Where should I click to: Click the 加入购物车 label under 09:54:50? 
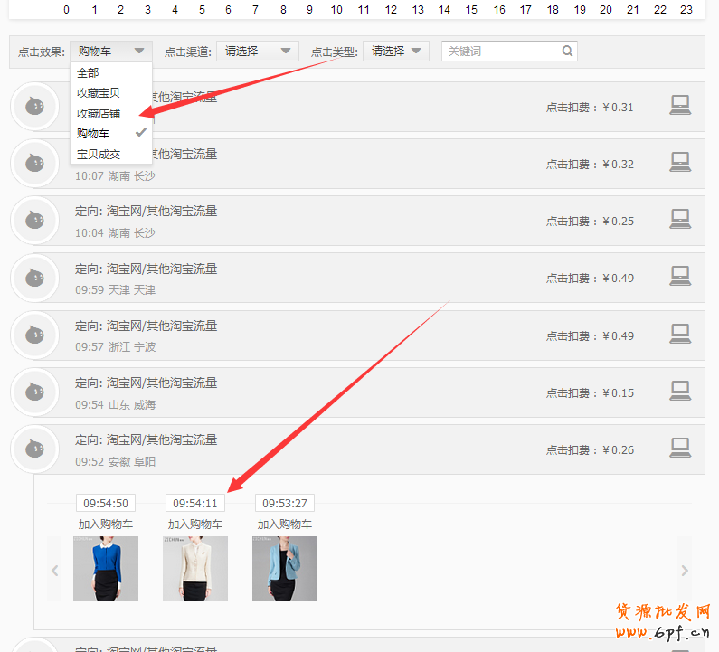(x=106, y=524)
